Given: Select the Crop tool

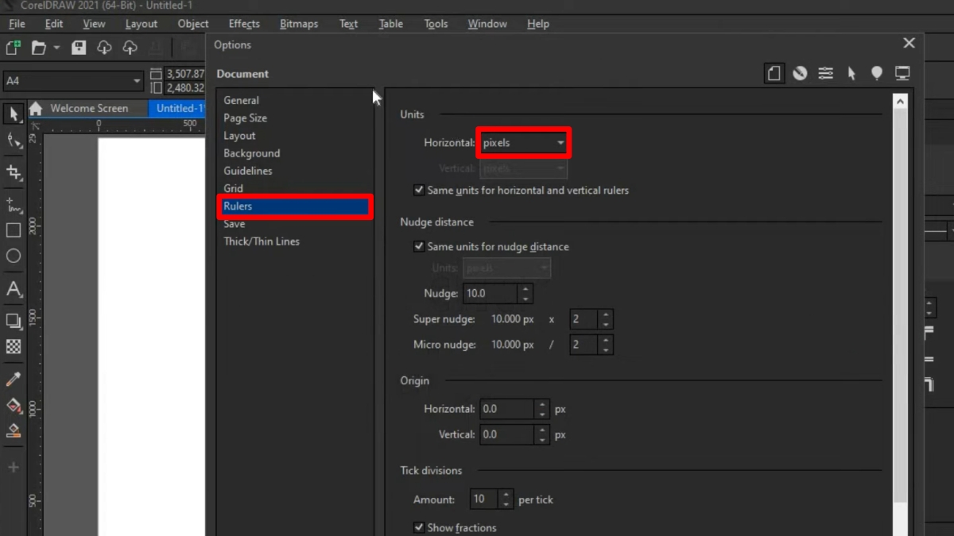Looking at the screenshot, I should pos(14,172).
